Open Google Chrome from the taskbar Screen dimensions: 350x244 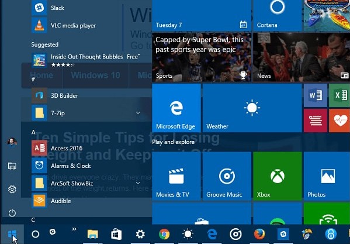[x=164, y=235]
